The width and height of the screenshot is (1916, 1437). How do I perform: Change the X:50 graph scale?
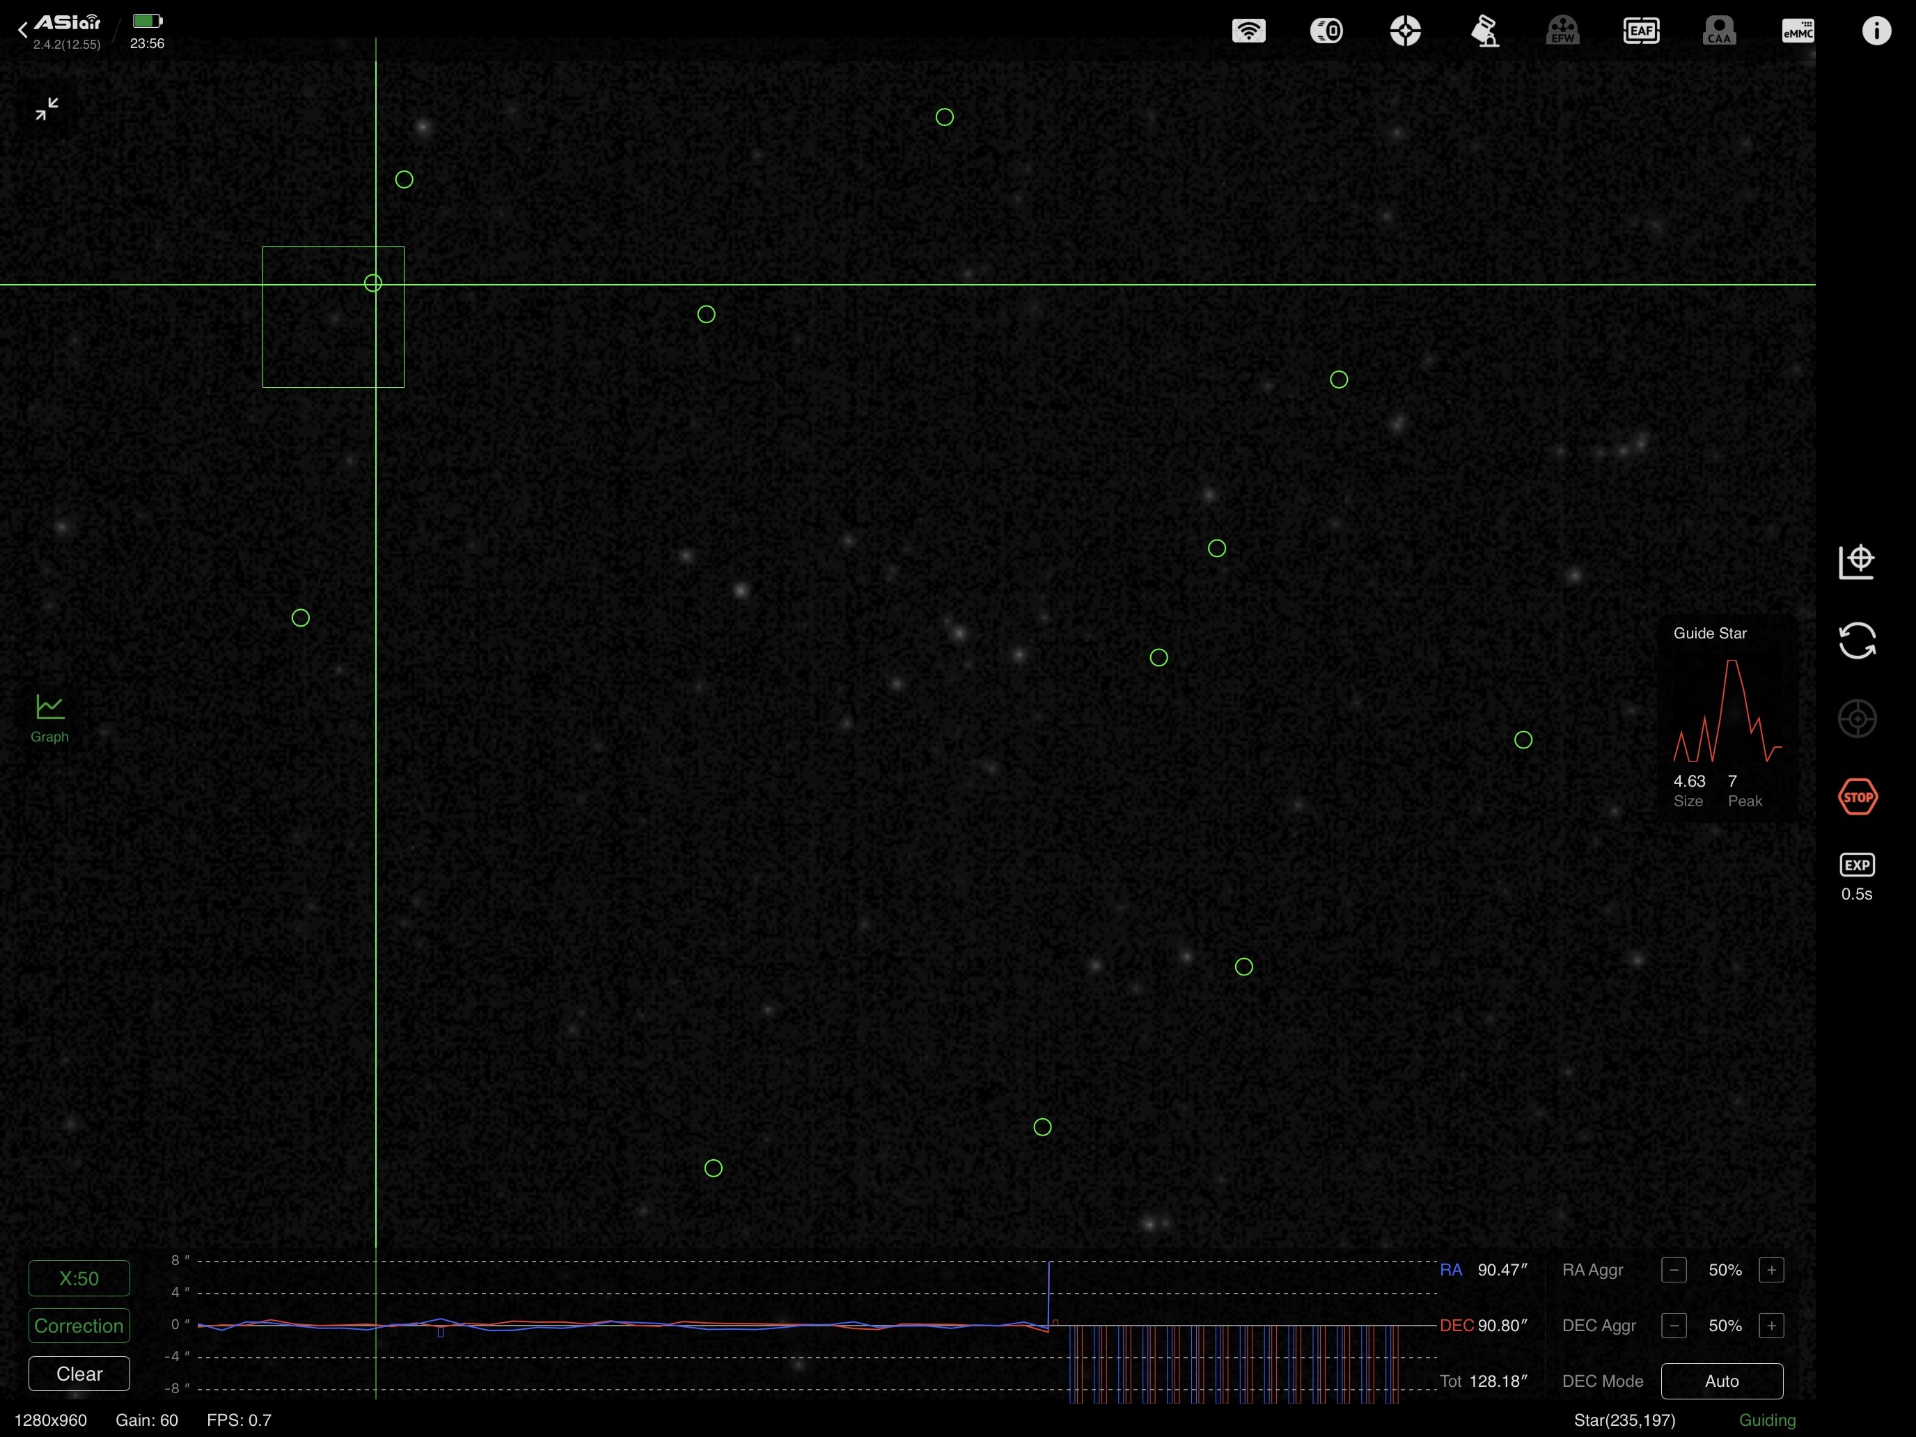(x=79, y=1278)
